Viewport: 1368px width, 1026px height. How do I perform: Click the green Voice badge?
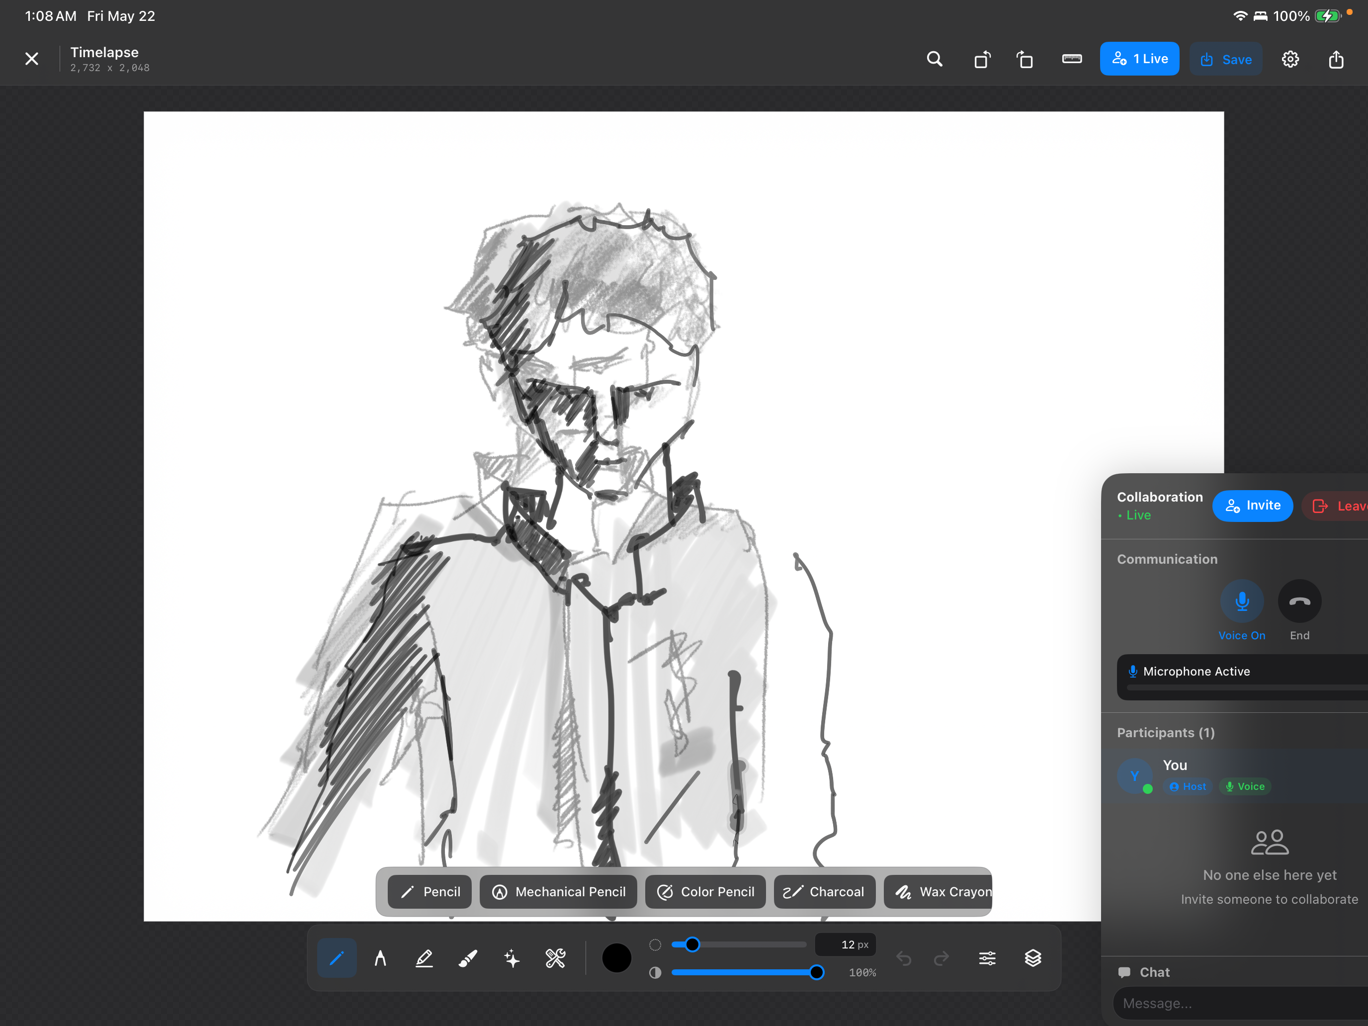tap(1245, 787)
